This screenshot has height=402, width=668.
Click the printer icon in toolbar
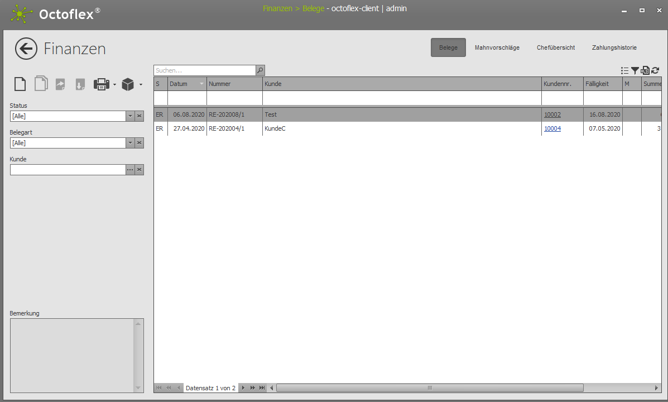(x=102, y=84)
